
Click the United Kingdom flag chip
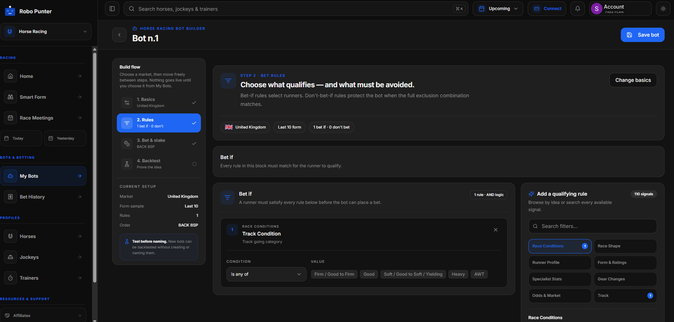coord(246,127)
